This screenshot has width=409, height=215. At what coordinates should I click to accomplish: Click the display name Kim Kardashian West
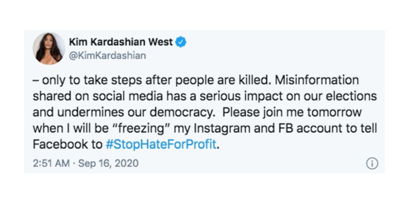tap(121, 42)
